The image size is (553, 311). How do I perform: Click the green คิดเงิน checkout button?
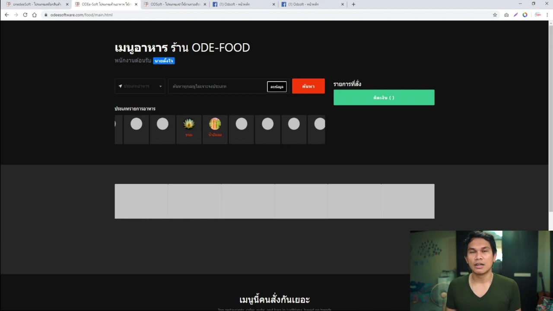point(384,97)
